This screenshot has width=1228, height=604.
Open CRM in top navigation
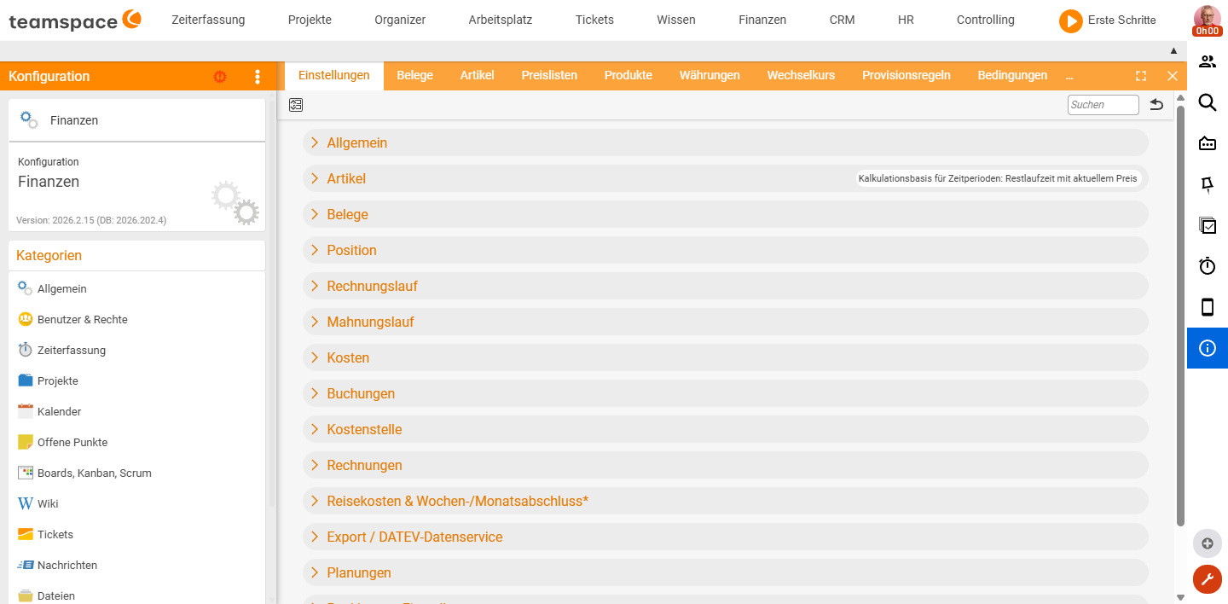842,20
